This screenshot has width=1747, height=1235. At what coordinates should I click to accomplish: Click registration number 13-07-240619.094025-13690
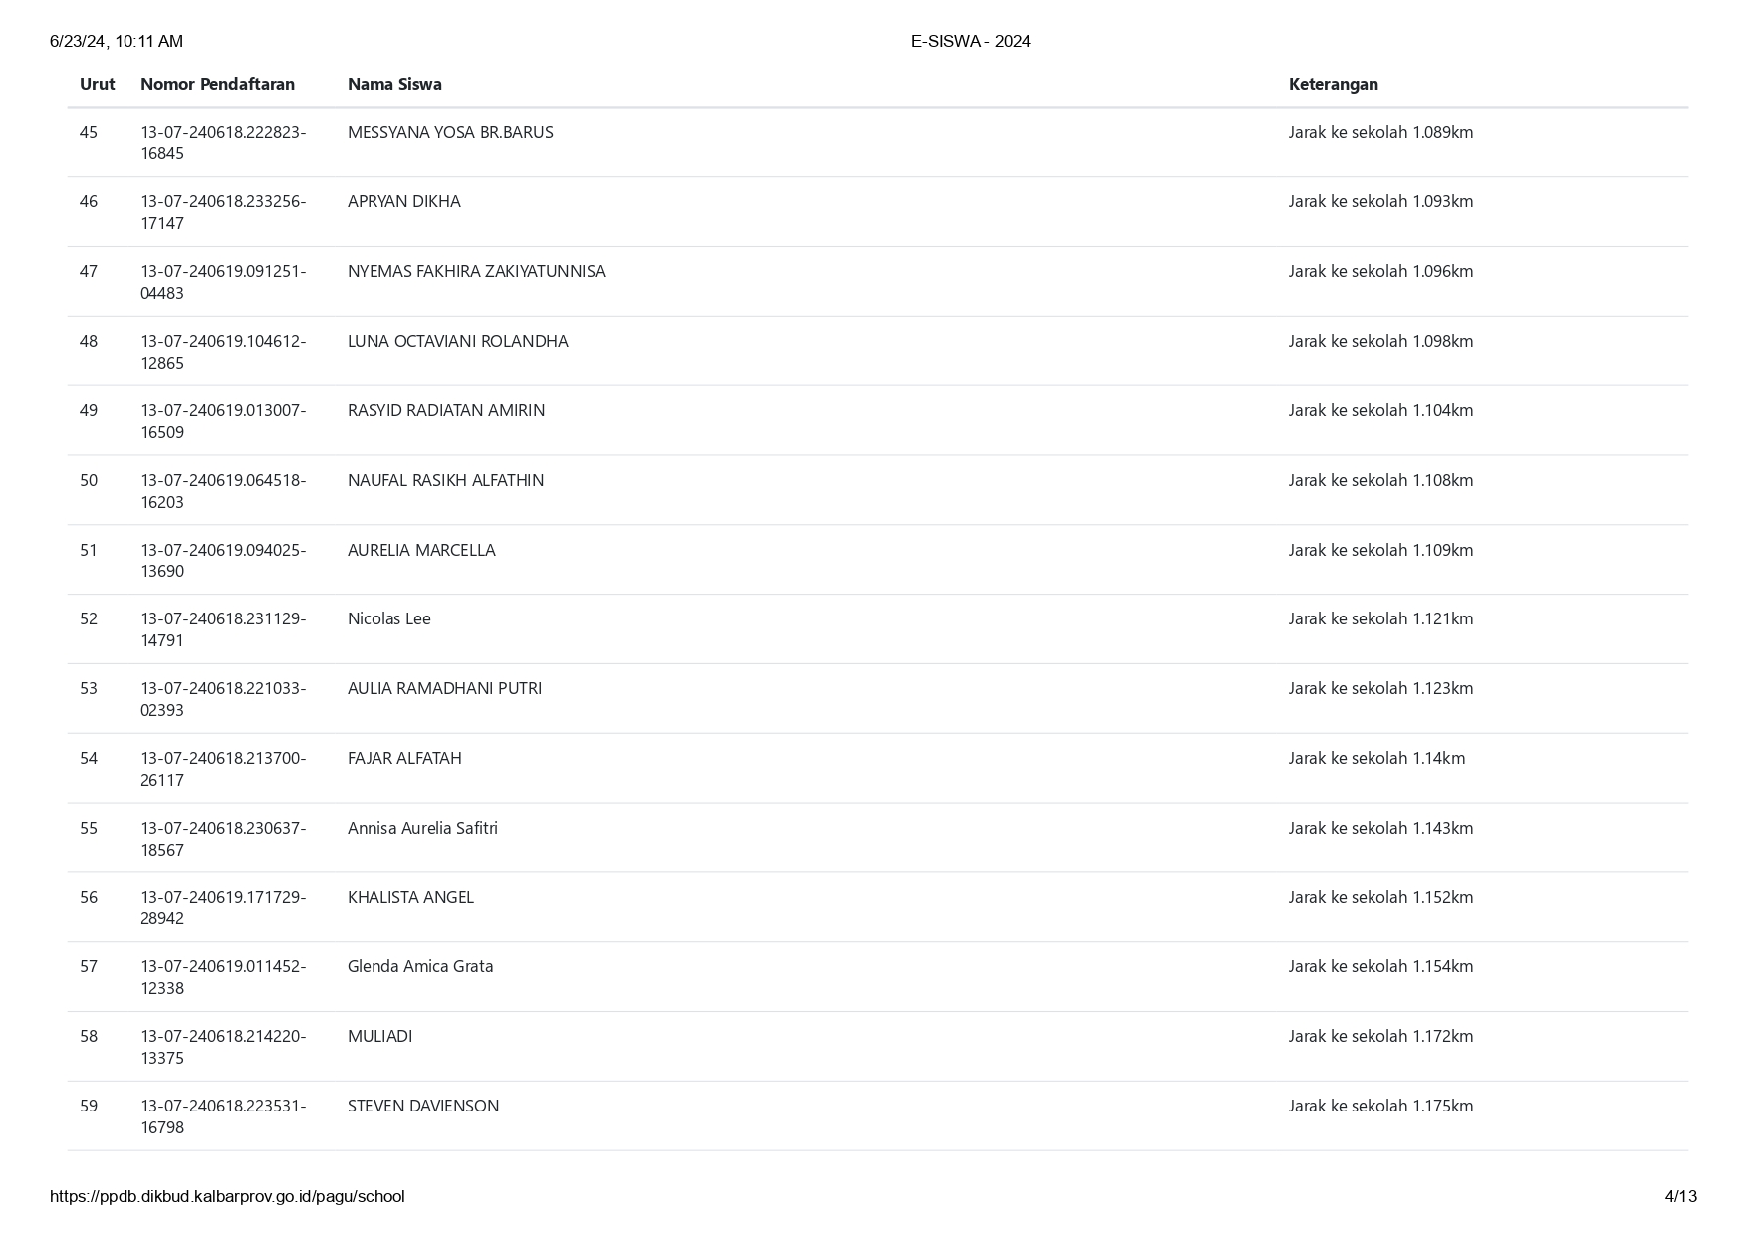[x=223, y=560]
